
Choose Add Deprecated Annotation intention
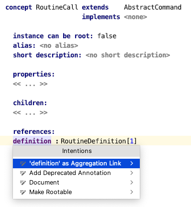(76, 173)
